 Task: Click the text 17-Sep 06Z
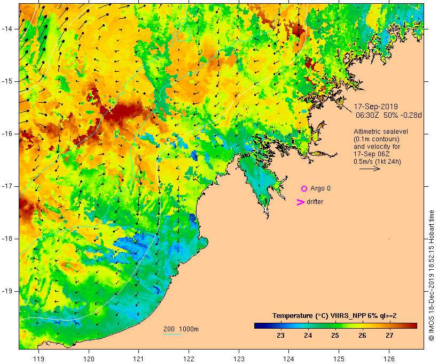(372, 154)
